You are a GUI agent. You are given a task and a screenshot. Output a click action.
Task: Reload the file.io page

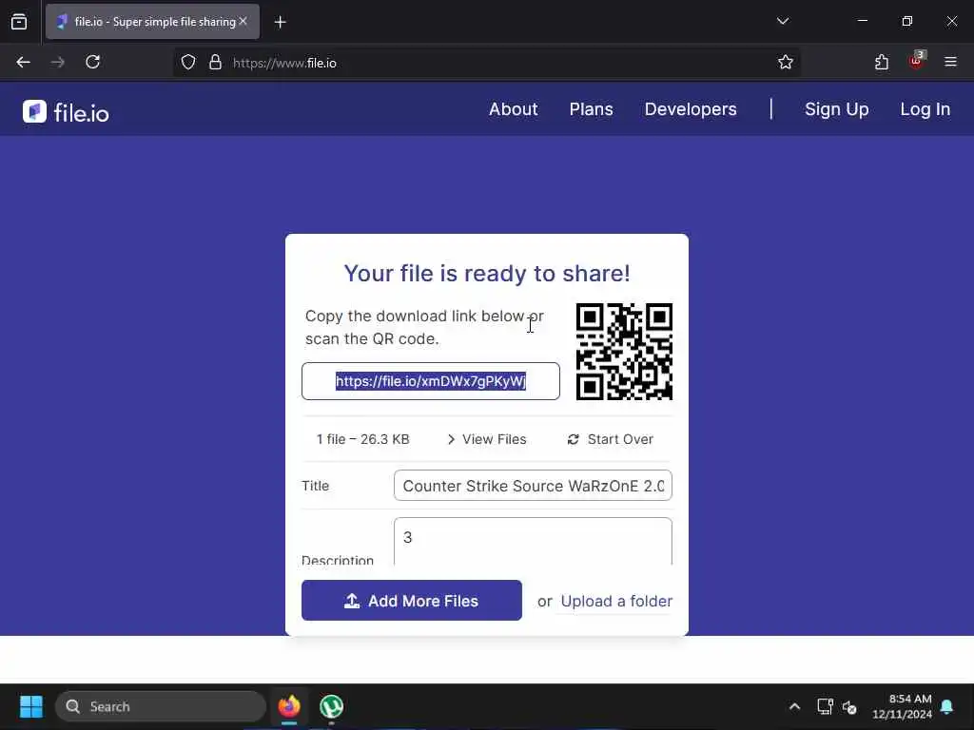pos(93,62)
